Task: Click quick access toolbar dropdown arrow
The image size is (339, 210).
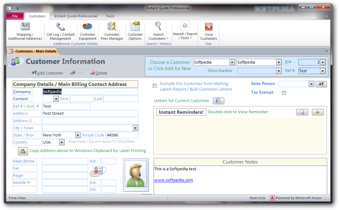Action: tap(17, 9)
